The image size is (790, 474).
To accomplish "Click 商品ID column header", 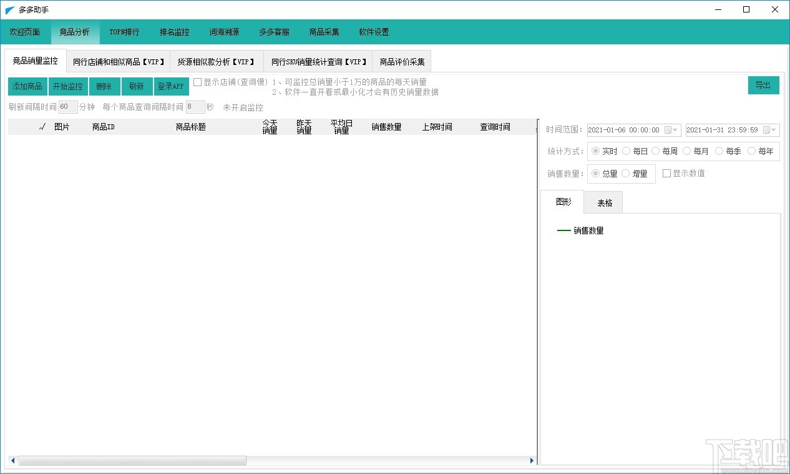I will pos(104,127).
